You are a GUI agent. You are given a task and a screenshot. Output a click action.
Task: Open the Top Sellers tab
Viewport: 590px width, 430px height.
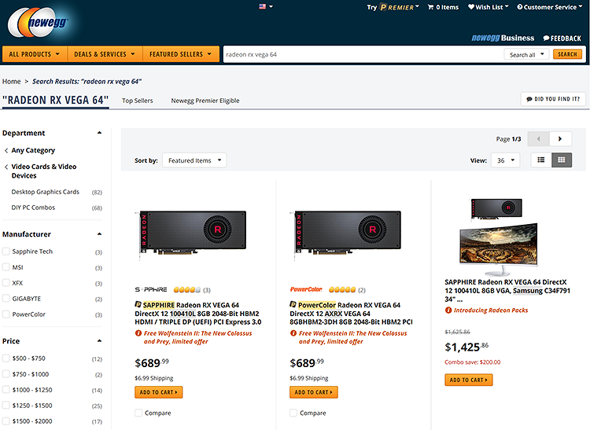[138, 101]
